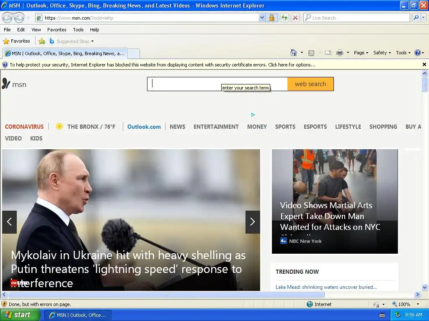Viewport: 429px width, 321px height.
Task: Show next slide in headline carousel
Action: (x=253, y=222)
